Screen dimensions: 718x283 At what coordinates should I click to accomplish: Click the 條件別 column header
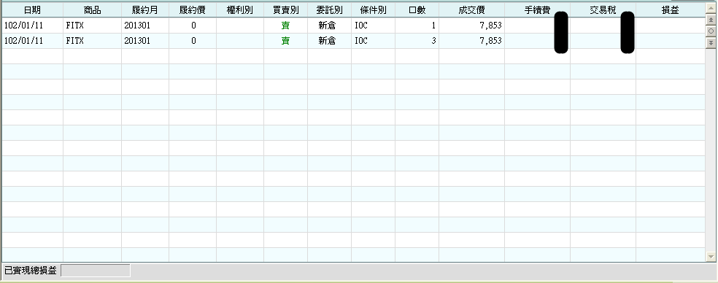[x=373, y=10]
